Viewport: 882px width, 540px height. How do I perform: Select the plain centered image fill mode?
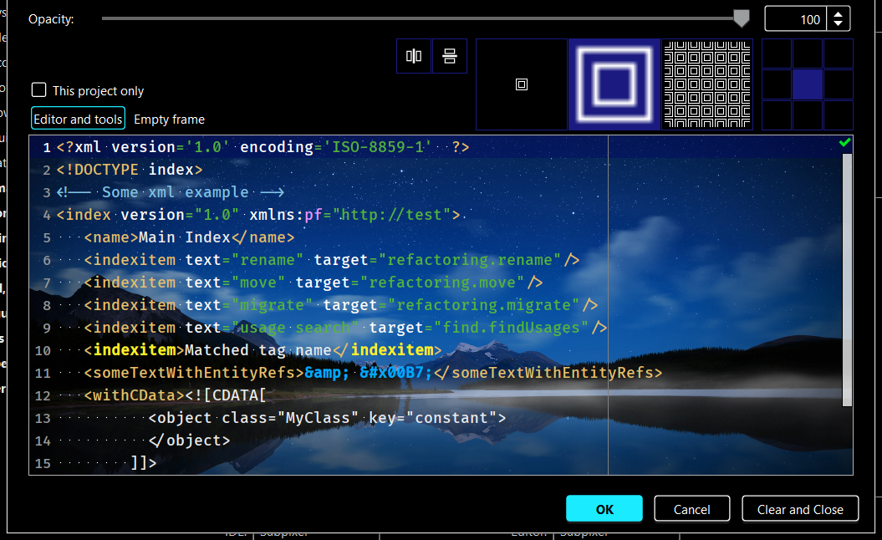[x=522, y=84]
